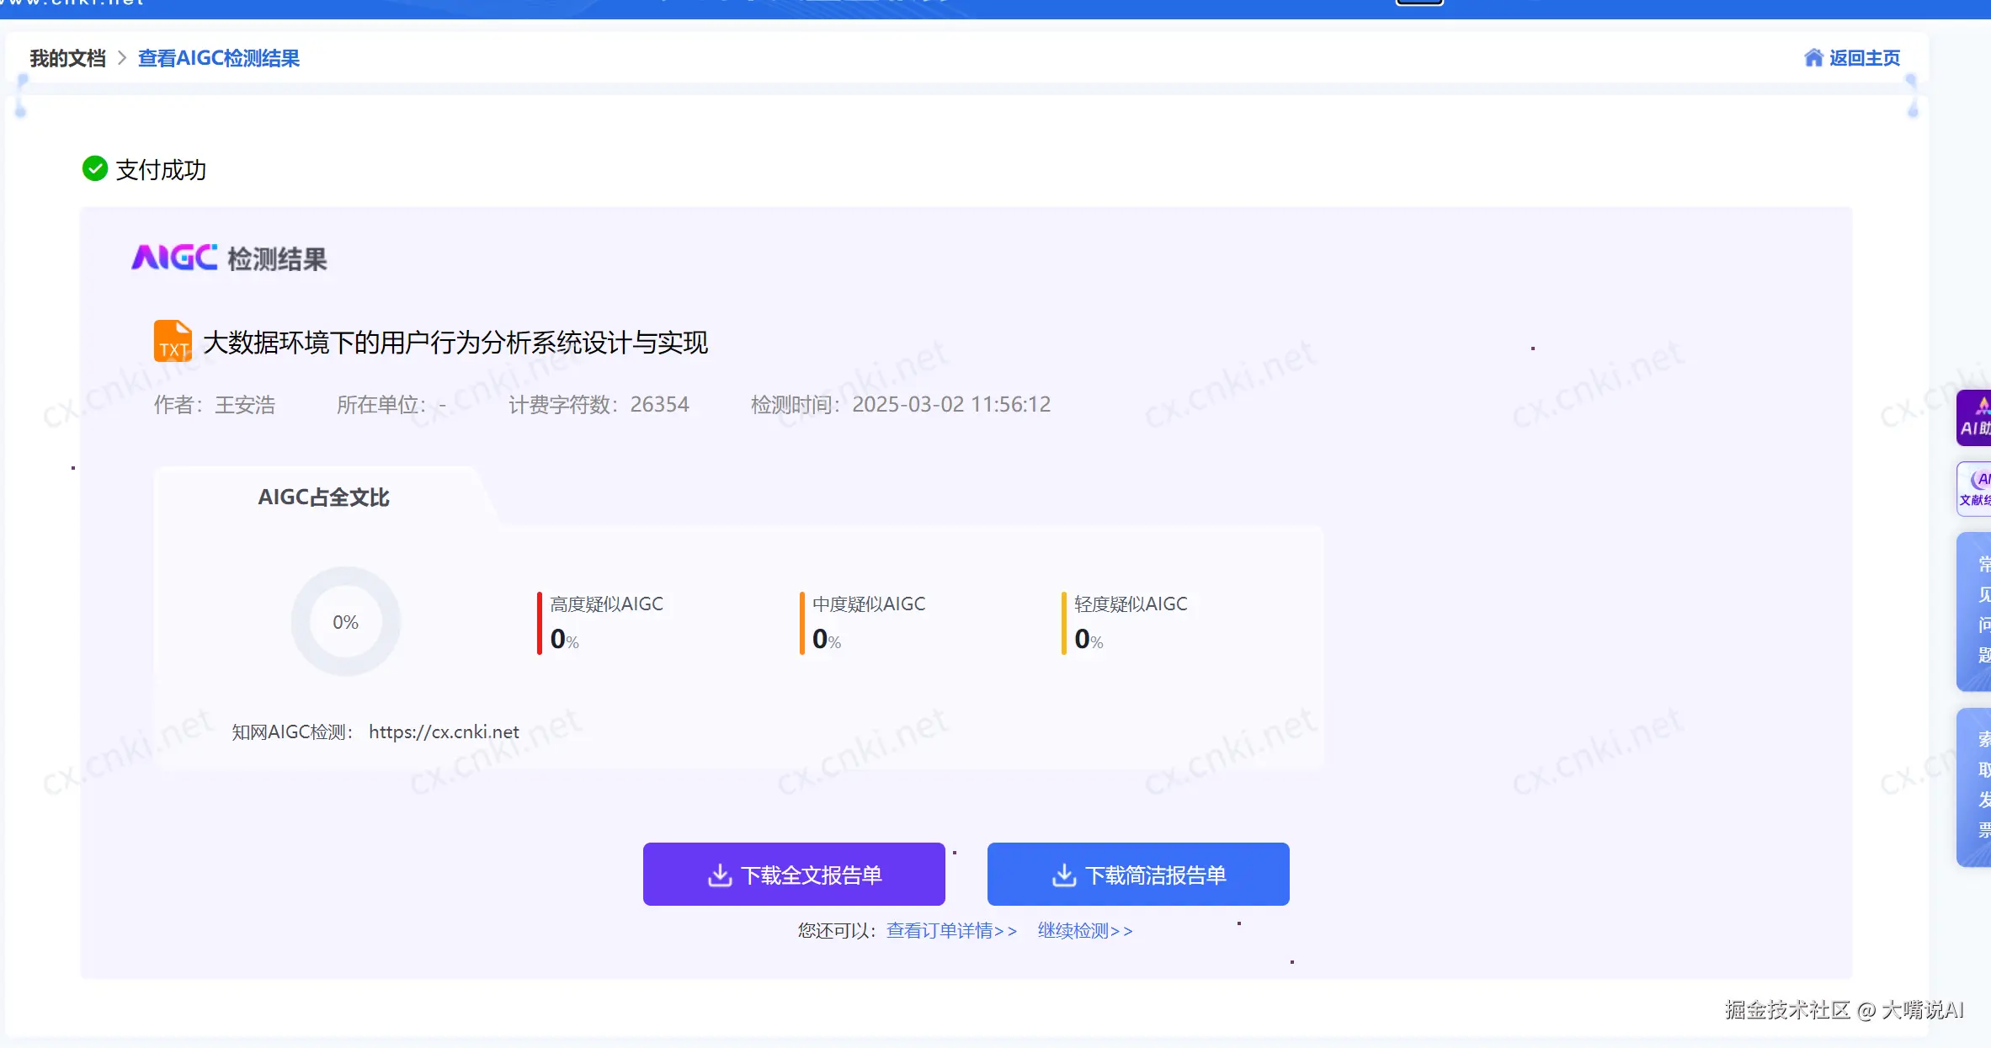Click download icon on 下载全文报告单 button
Viewport: 1991px width, 1048px height.
click(720, 875)
